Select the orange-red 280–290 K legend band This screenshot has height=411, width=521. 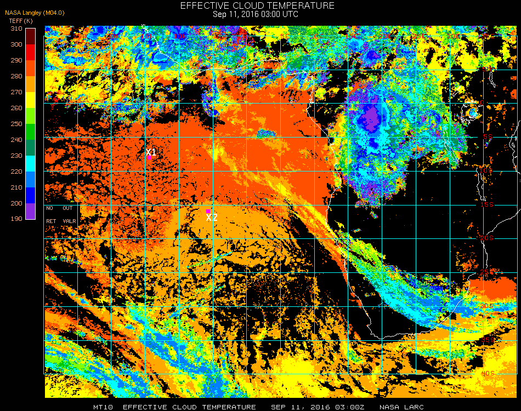(x=30, y=68)
